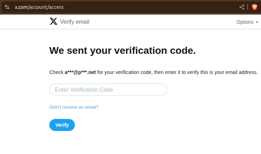Viewport: 261px width, 154px height.
Task: Open the Options menu label
Action: 245,22
